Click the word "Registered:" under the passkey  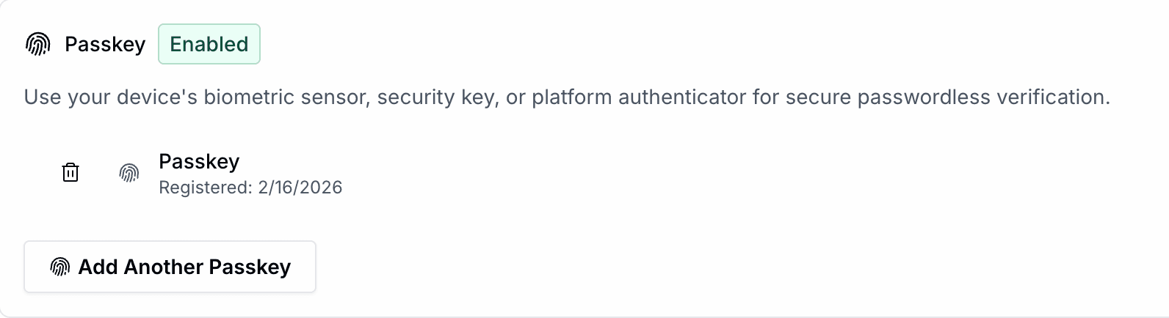tap(206, 188)
